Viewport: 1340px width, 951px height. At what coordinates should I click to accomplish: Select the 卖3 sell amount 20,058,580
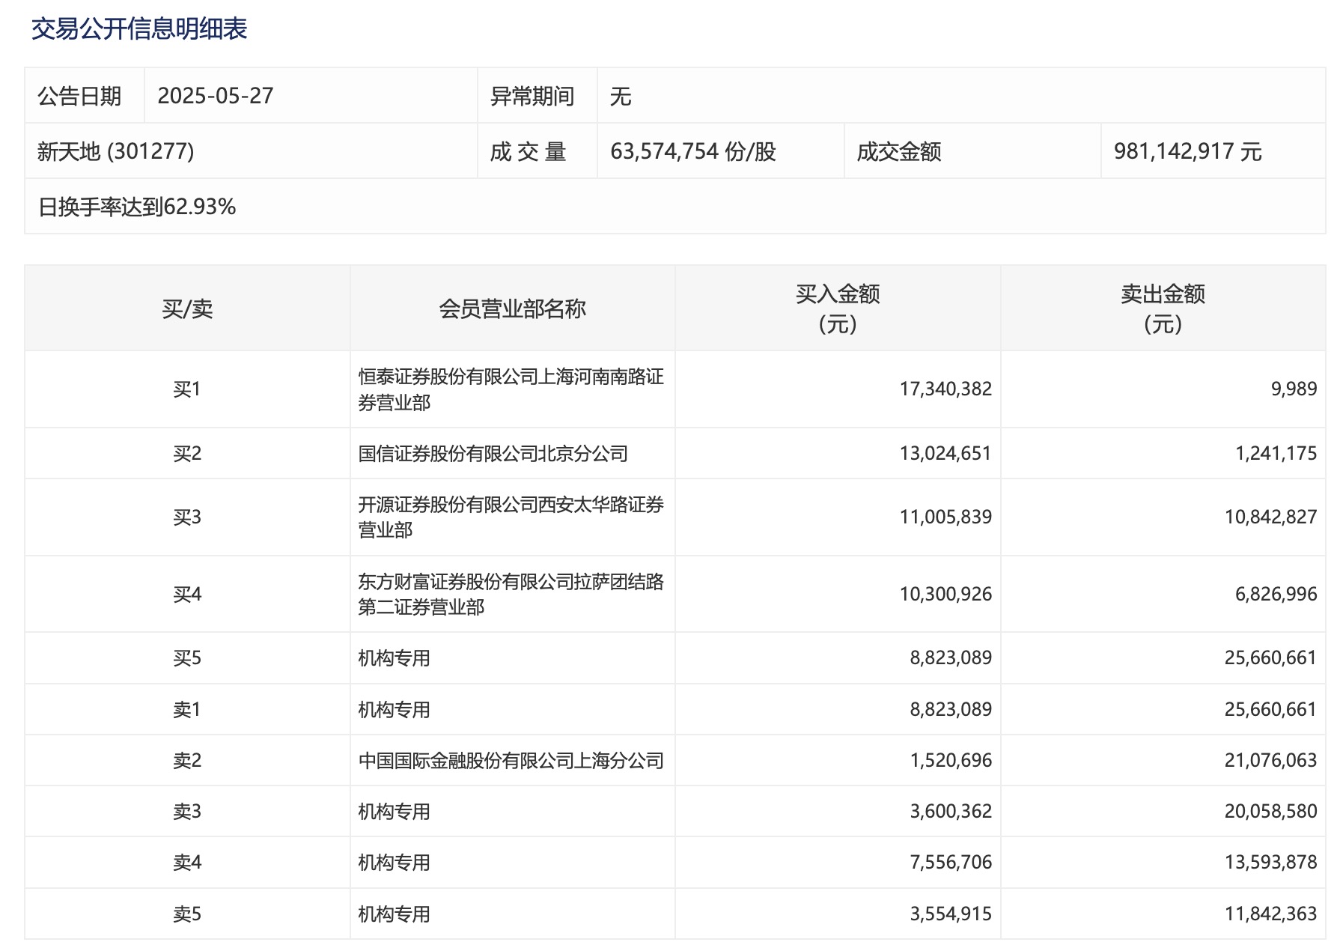[x=1270, y=812]
